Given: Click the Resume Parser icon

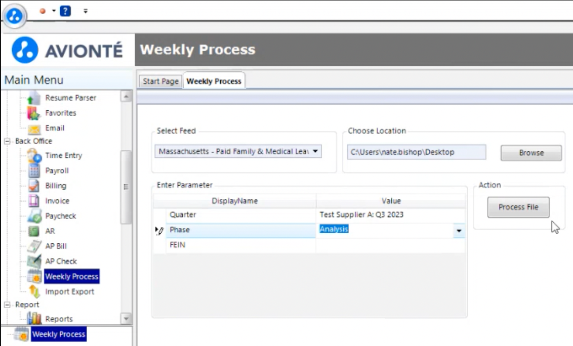Looking at the screenshot, I should point(33,98).
